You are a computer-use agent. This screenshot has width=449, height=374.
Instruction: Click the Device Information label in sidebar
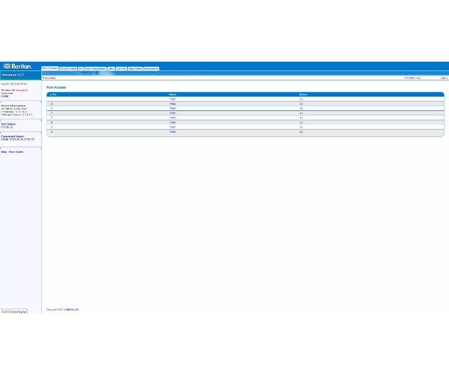pyautogui.click(x=13, y=105)
